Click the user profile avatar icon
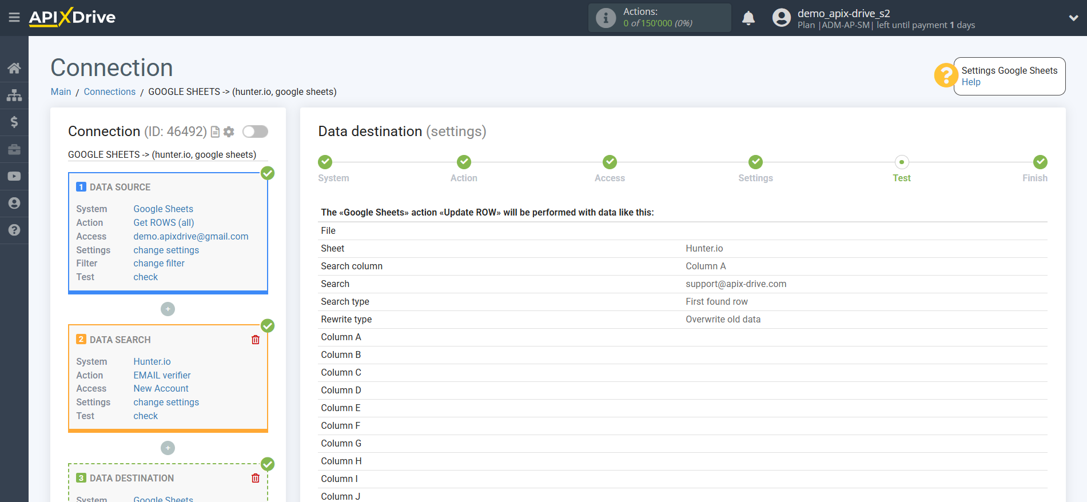 click(781, 18)
